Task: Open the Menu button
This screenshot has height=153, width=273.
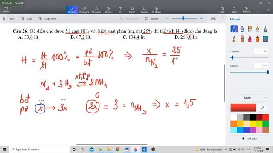Action: [6, 10]
